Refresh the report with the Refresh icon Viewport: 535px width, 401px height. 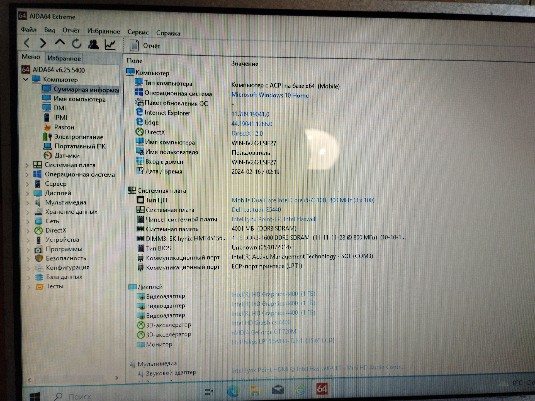point(77,44)
